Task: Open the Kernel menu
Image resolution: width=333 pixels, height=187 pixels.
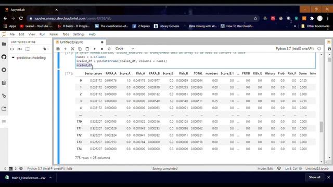Action: point(54,34)
